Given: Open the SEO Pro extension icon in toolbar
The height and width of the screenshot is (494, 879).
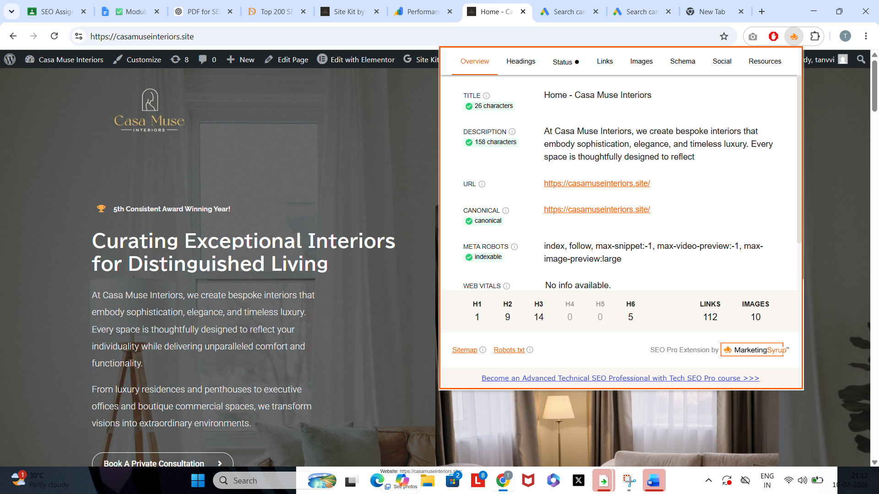Looking at the screenshot, I should point(794,36).
